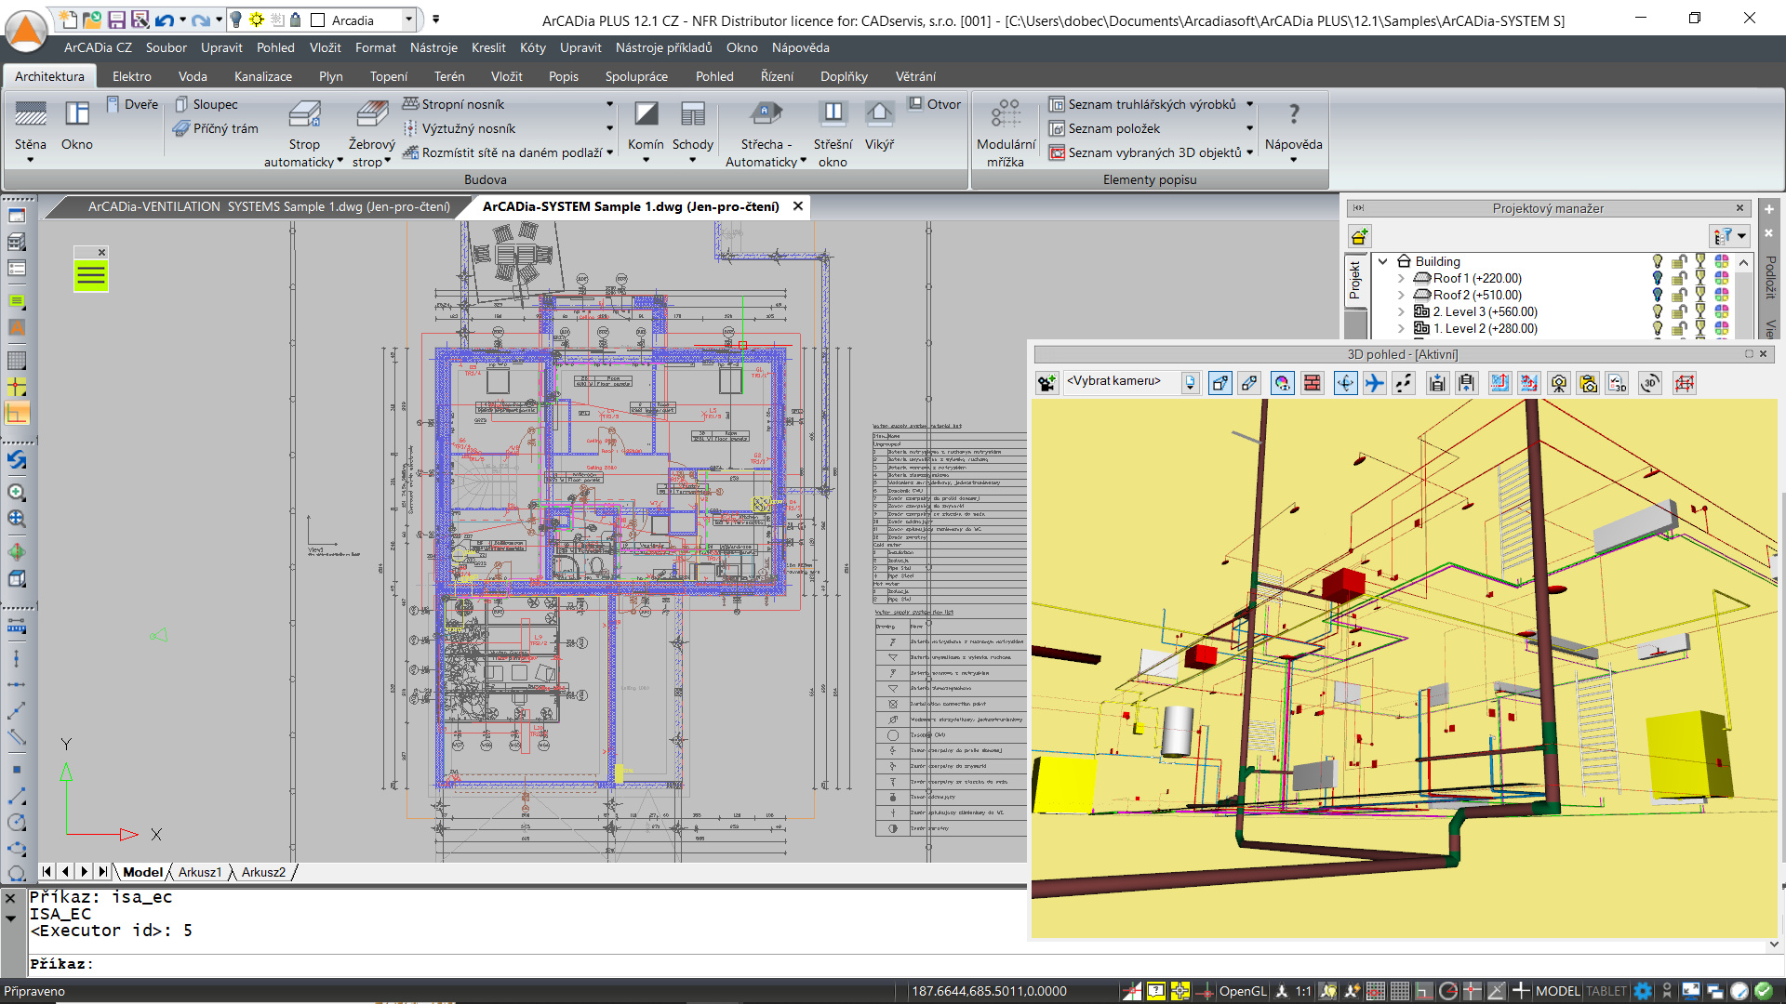Switch to the Elektro ribbon tab
The width and height of the screenshot is (1786, 1004).
click(x=132, y=76)
